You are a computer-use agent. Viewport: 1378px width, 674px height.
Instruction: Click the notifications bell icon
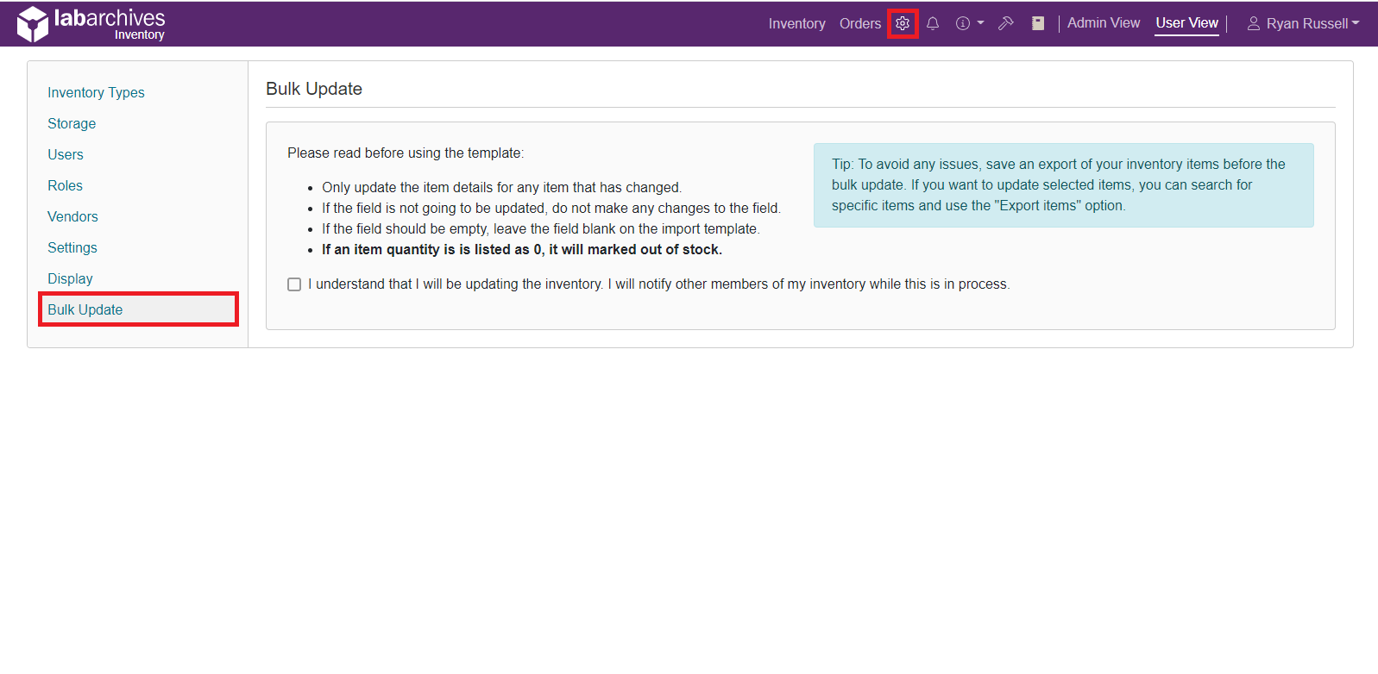click(x=933, y=23)
